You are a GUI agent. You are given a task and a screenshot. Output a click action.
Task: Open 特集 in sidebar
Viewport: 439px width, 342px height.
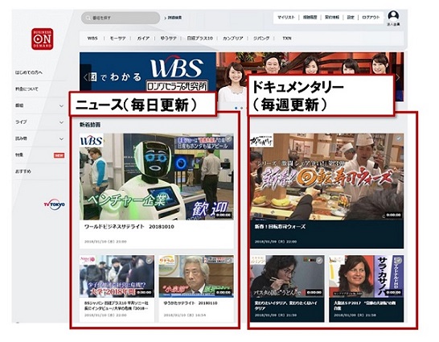[x=19, y=155]
